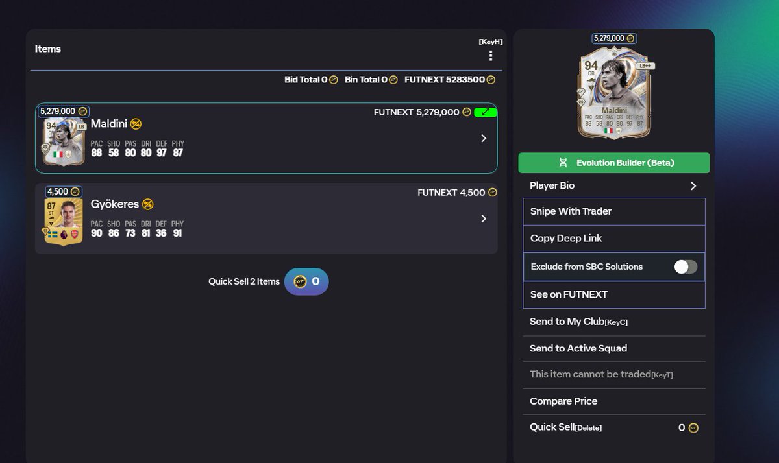
Task: Choose See on FUTNEXT option
Action: click(614, 294)
